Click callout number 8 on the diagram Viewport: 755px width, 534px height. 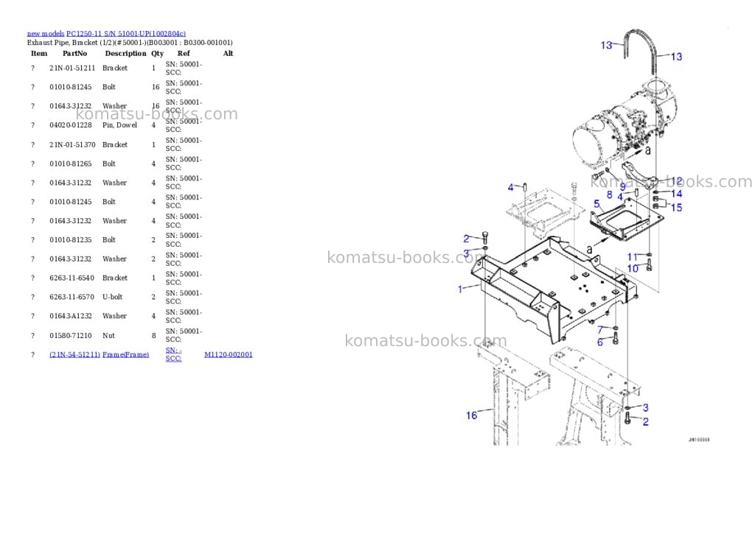[610, 194]
